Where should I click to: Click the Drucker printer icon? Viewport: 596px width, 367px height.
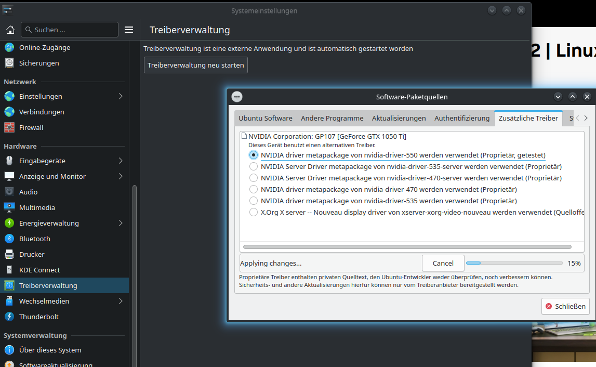[x=9, y=254]
